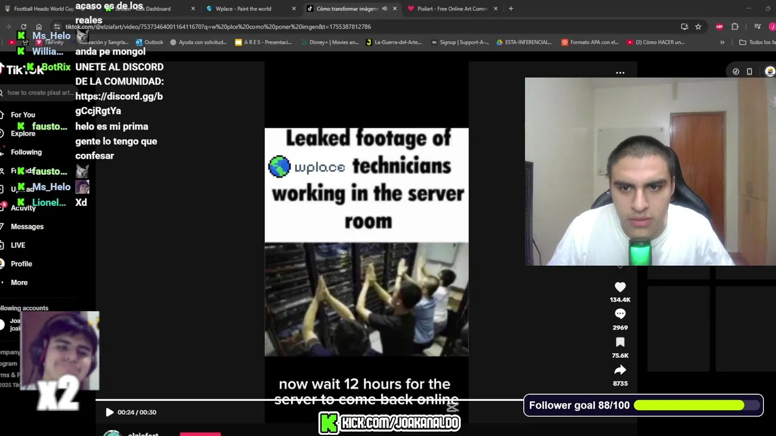The image size is (776, 436).
Task: Bookmark this page with the star icon
Action: [698, 27]
